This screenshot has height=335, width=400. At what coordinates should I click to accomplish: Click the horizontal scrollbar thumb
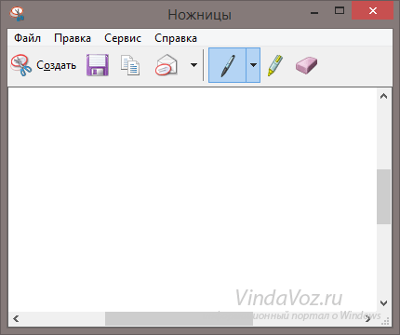[179, 318]
